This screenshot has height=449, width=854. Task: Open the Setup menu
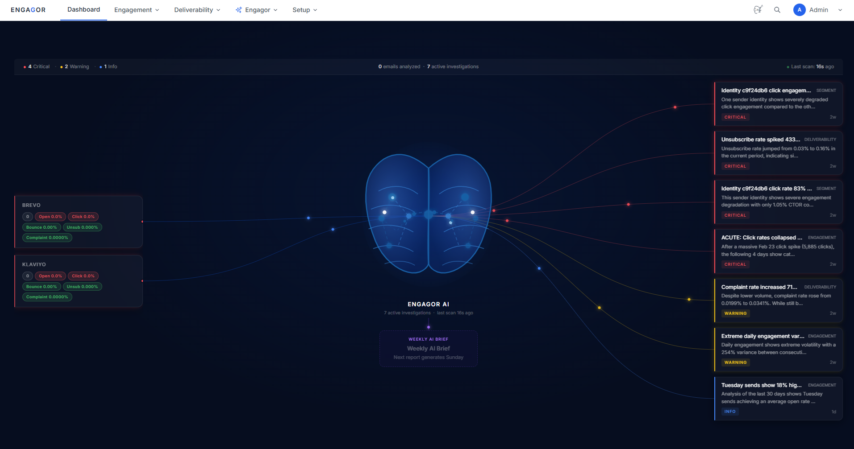click(305, 10)
